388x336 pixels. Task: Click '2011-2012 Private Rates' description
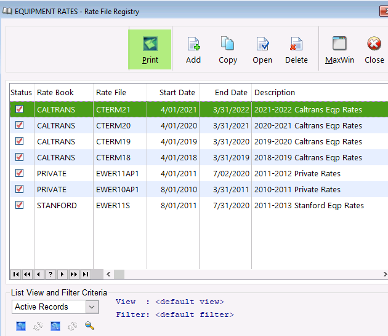297,174
